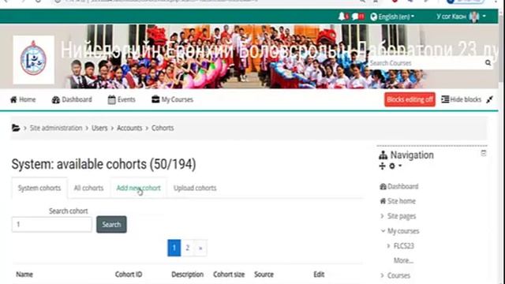Expand FLCS23 course in Navigation tree
The width and height of the screenshot is (505, 284).
(x=388, y=246)
